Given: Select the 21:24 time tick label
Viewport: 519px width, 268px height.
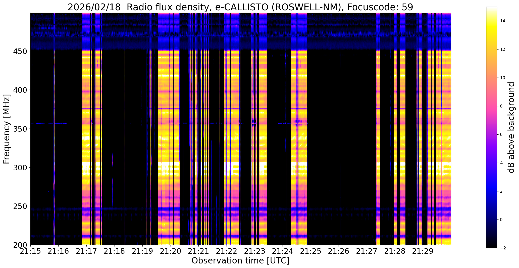Looking at the screenshot, I should point(283,251).
